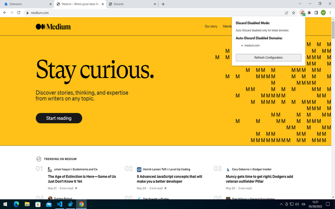Bookmark this page with the star icon
The width and height of the screenshot is (335, 209).
(x=294, y=13)
